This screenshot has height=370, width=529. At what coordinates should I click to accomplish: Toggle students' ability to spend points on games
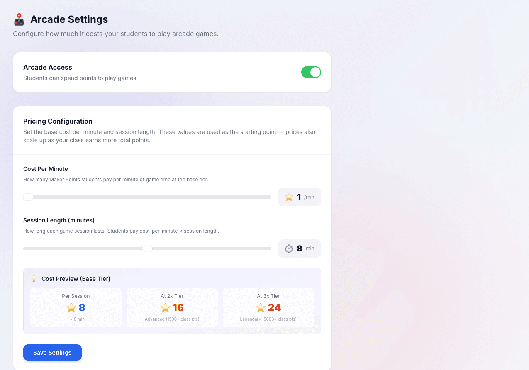coord(311,72)
